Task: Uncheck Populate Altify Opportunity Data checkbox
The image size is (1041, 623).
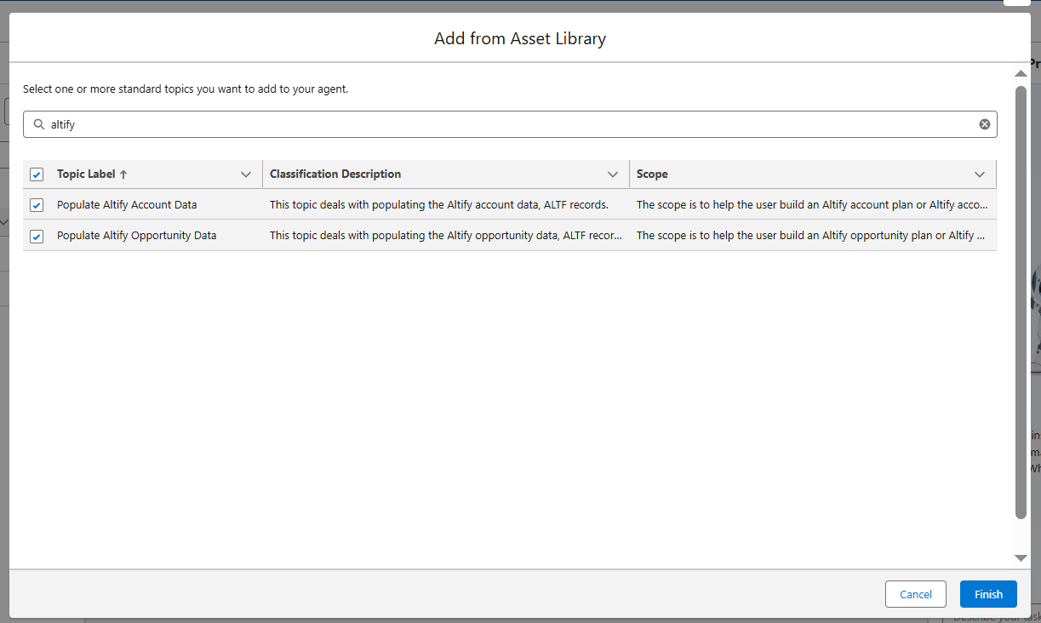Action: pyautogui.click(x=37, y=236)
